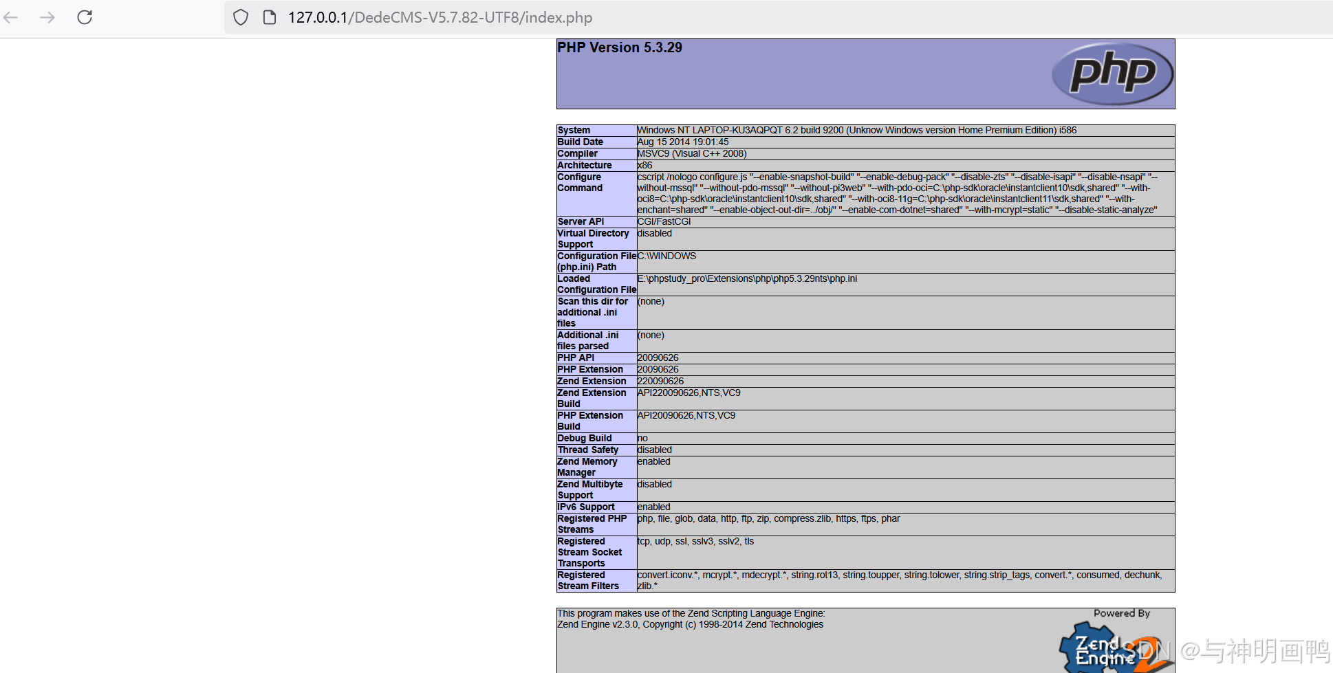Select the CGI/FastCGI value

(x=664, y=221)
